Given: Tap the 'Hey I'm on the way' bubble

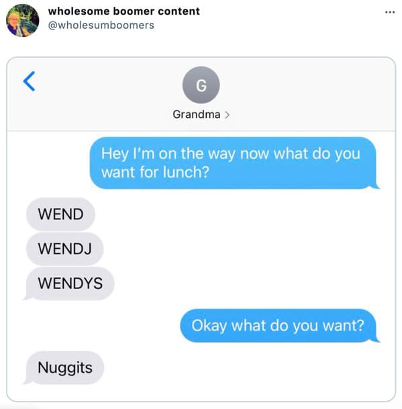Looking at the screenshot, I should point(234,163).
